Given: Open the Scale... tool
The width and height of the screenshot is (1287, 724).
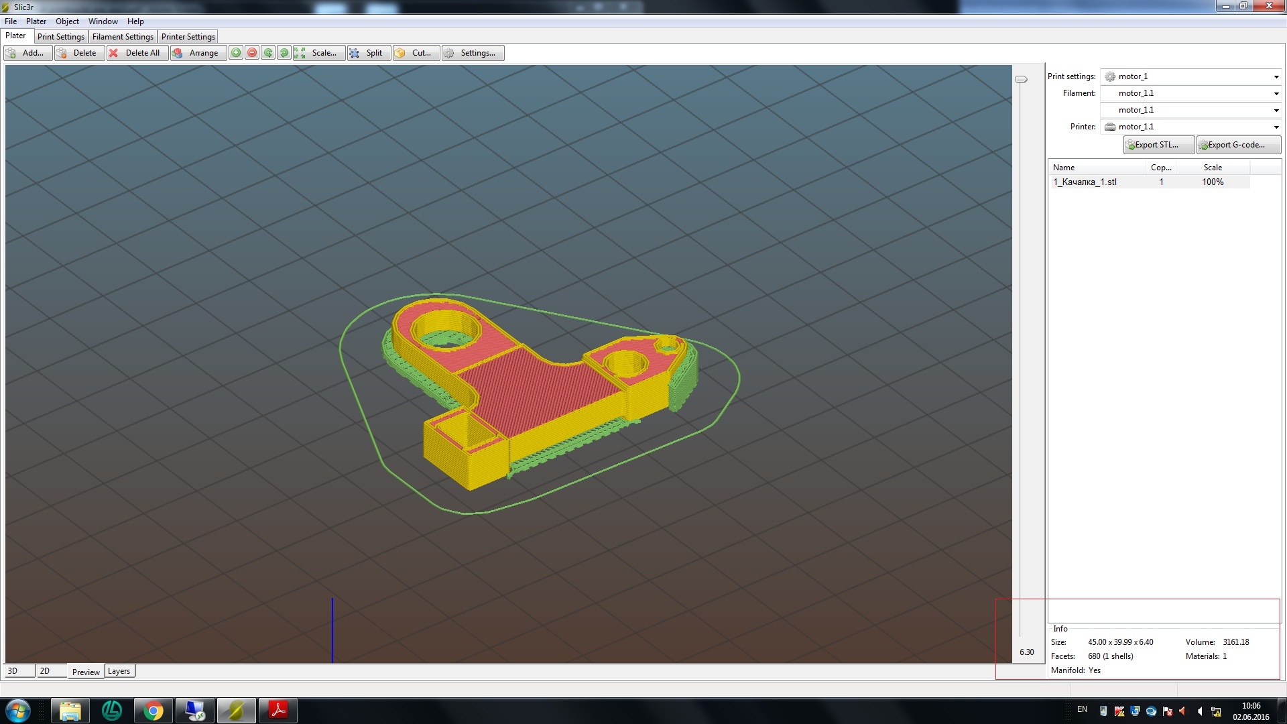Looking at the screenshot, I should (x=318, y=53).
